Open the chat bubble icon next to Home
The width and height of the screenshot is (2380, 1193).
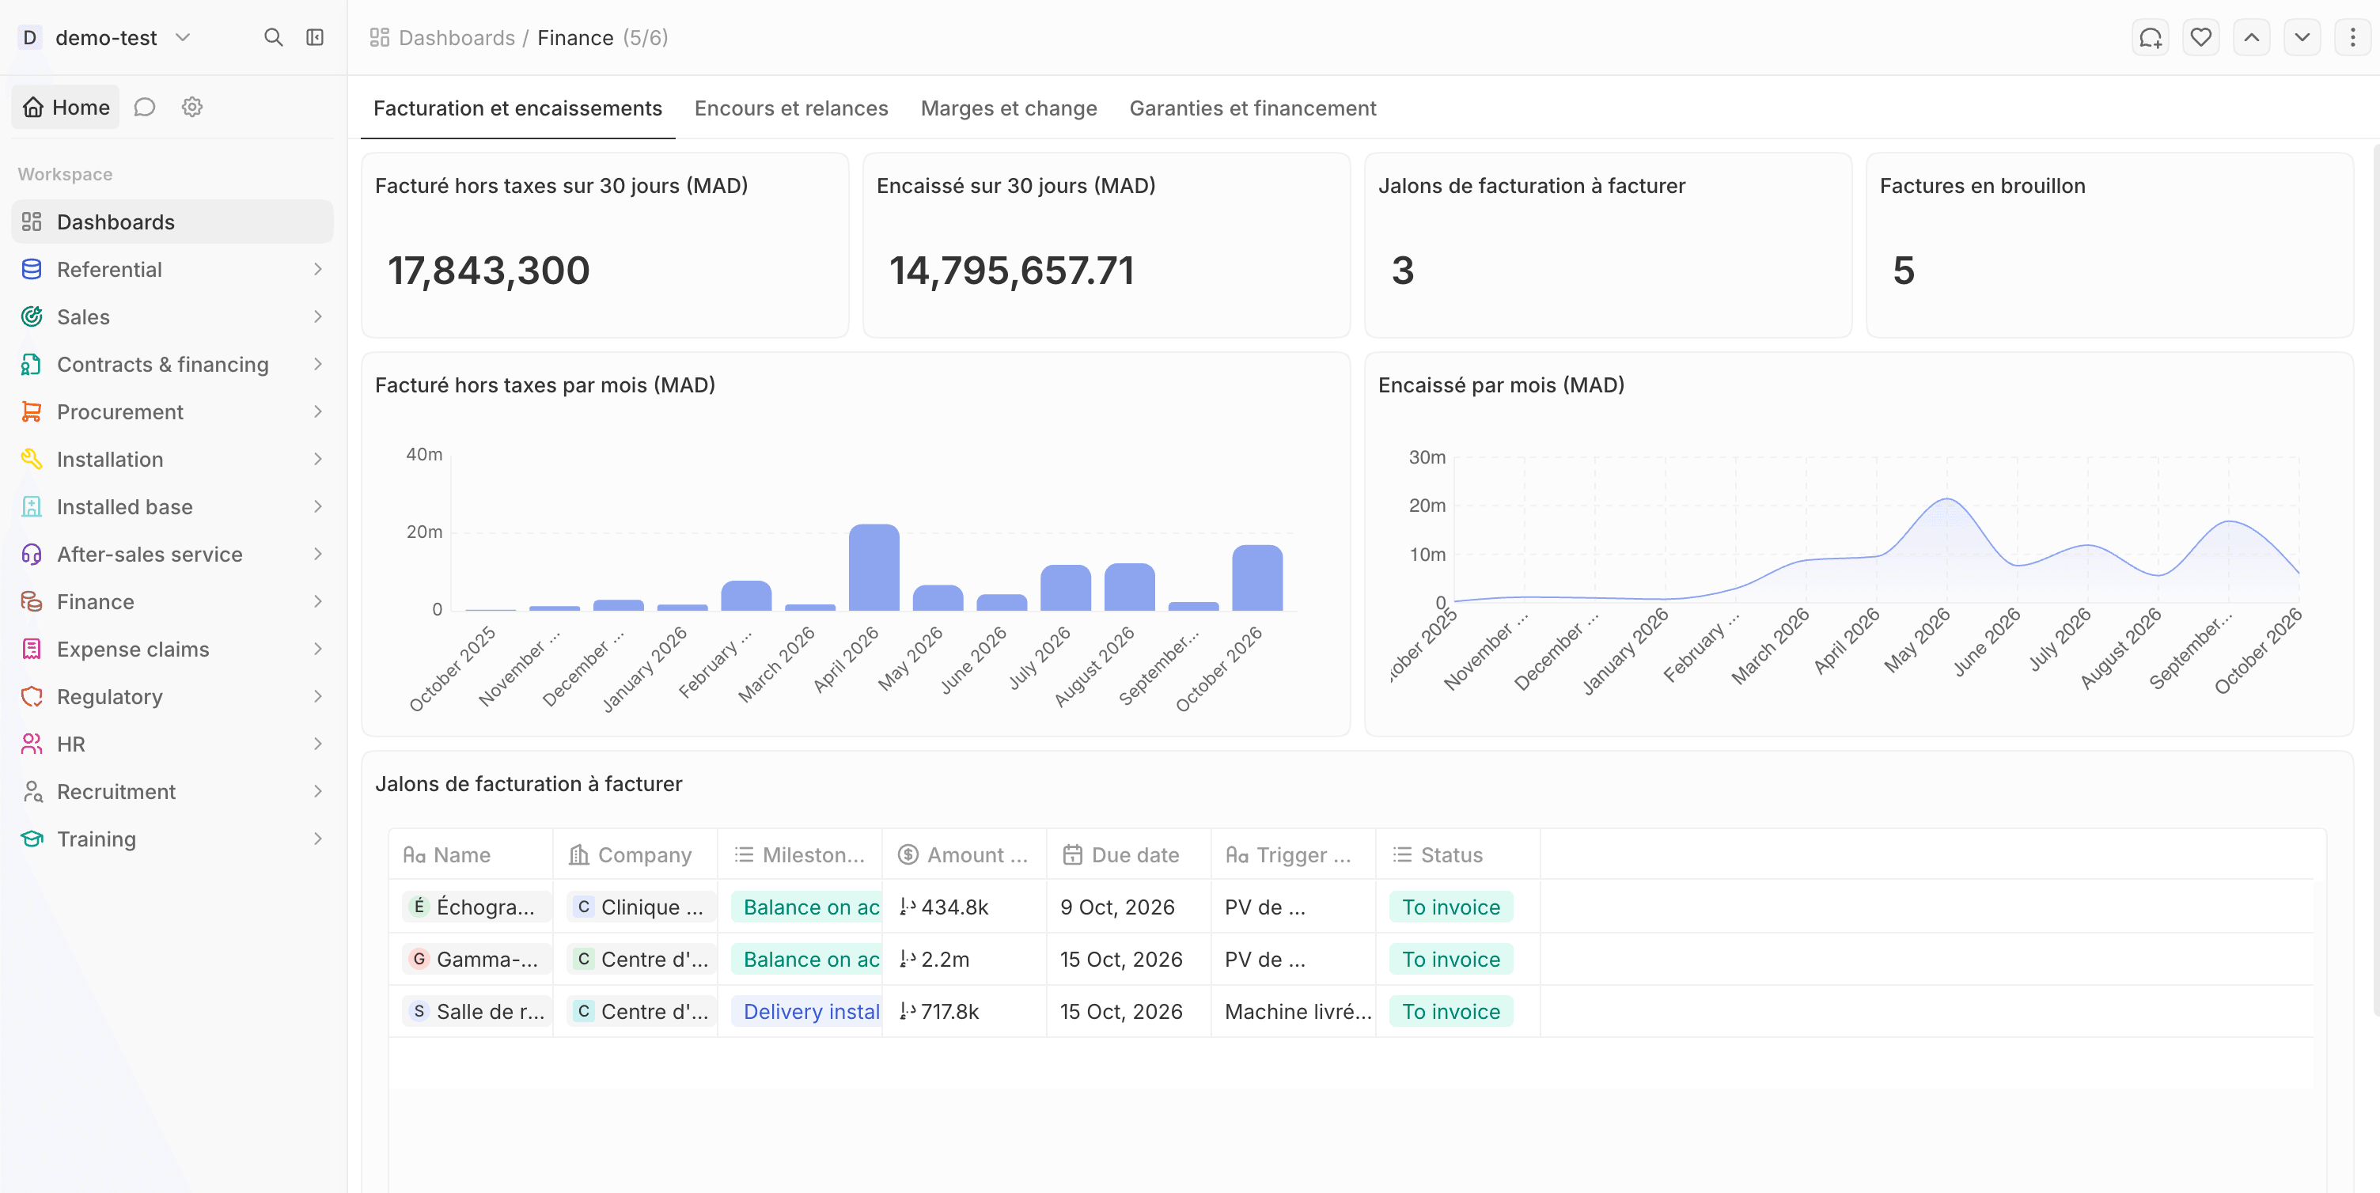tap(144, 107)
